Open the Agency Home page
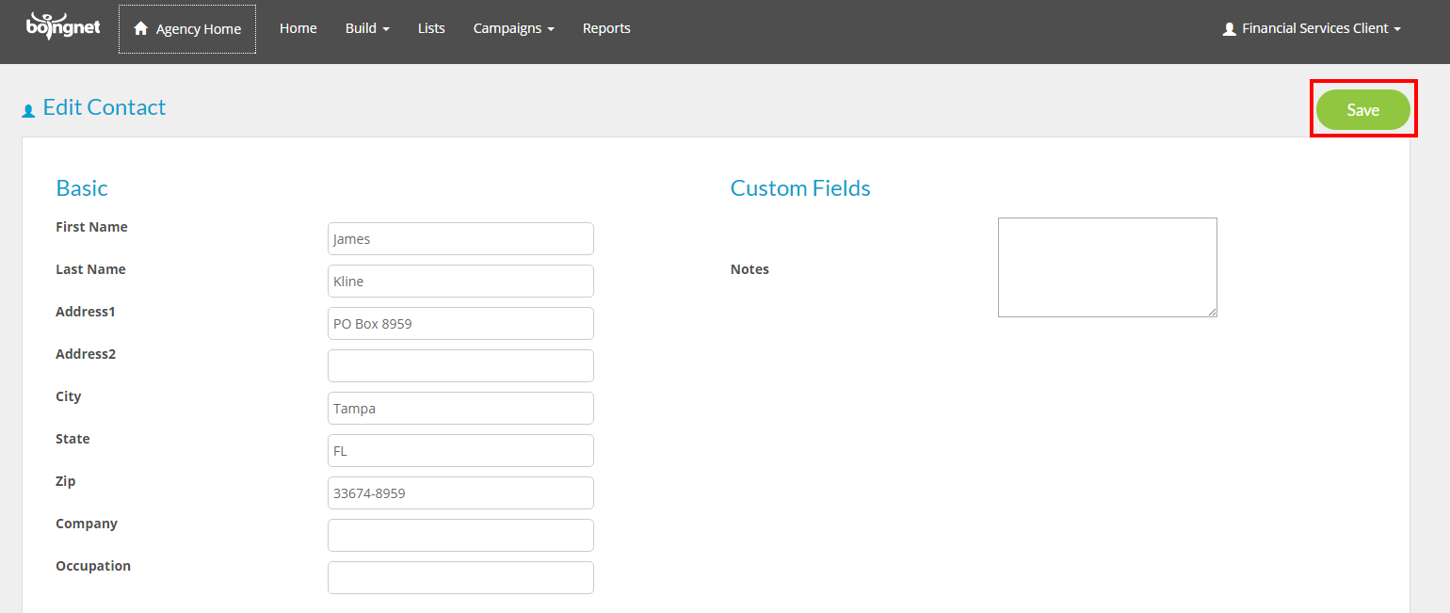Image resolution: width=1450 pixels, height=613 pixels. tap(187, 29)
